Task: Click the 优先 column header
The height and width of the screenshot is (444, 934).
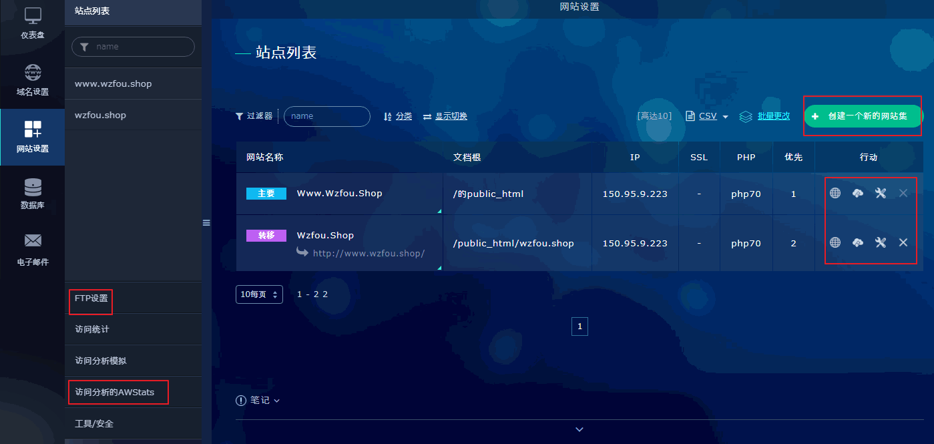Action: [794, 158]
